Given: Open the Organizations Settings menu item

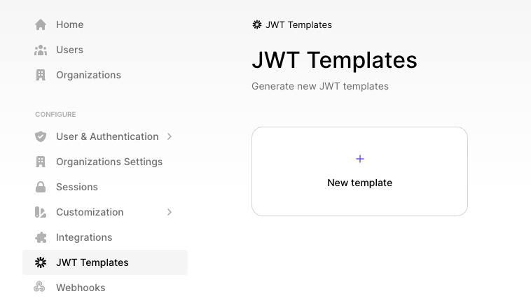Looking at the screenshot, I should click(x=109, y=162).
